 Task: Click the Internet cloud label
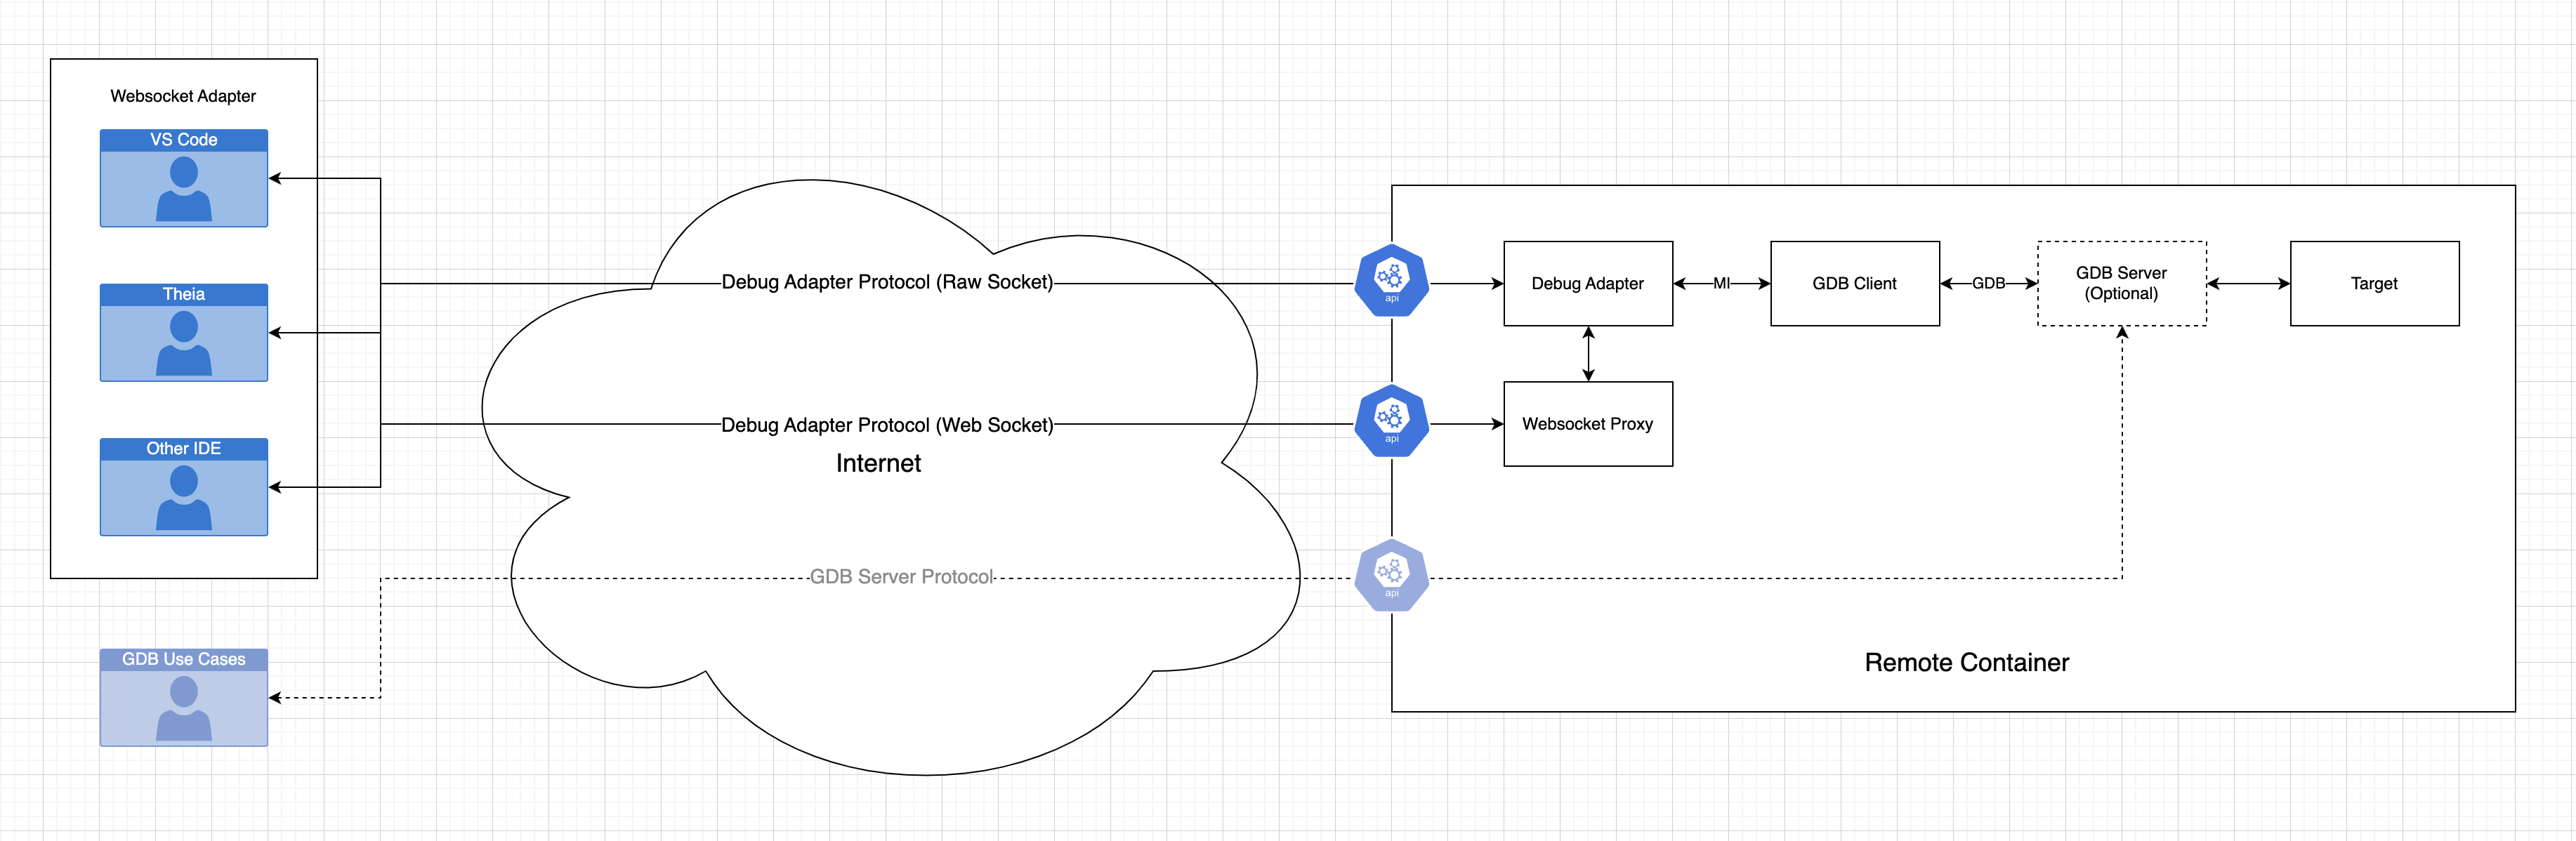[x=878, y=463]
